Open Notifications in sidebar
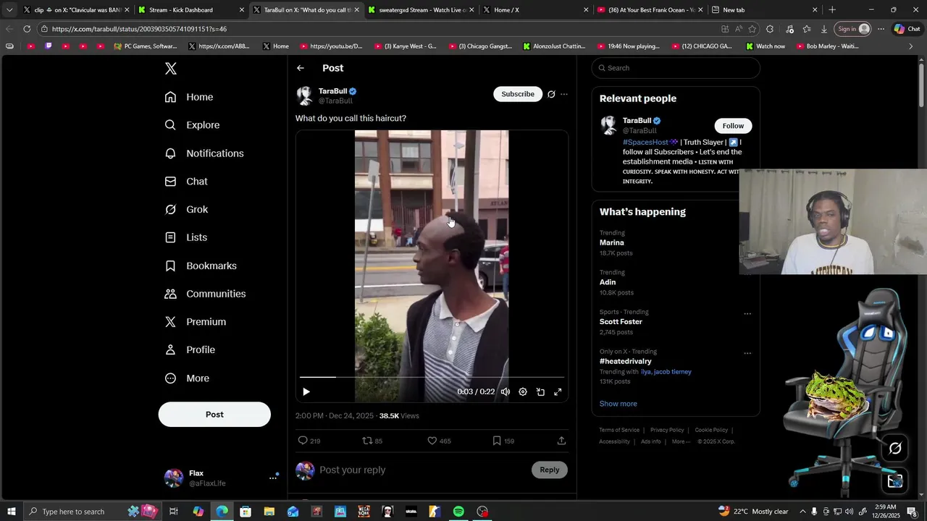927x521 pixels. tap(204, 153)
